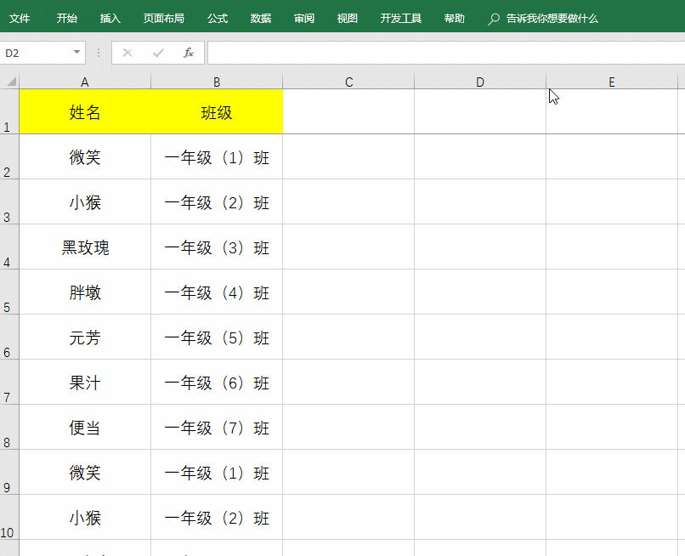This screenshot has width=685, height=556.
Task: Click the confirm checkmark icon in formula bar
Action: [x=158, y=54]
